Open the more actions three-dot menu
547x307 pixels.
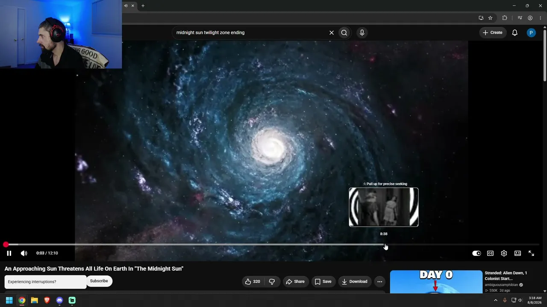379,281
